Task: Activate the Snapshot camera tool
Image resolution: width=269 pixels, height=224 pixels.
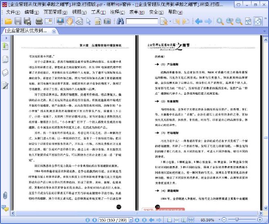Action: click(107, 22)
